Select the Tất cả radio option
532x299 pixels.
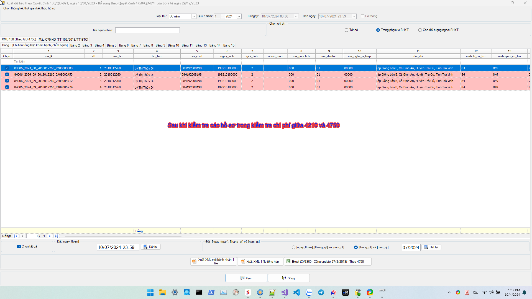pyautogui.click(x=346, y=30)
